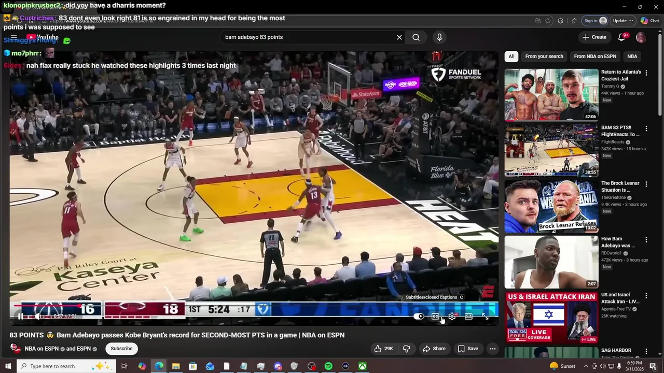Open YouTube notifications bell
The image size is (664, 373).
[x=622, y=37]
